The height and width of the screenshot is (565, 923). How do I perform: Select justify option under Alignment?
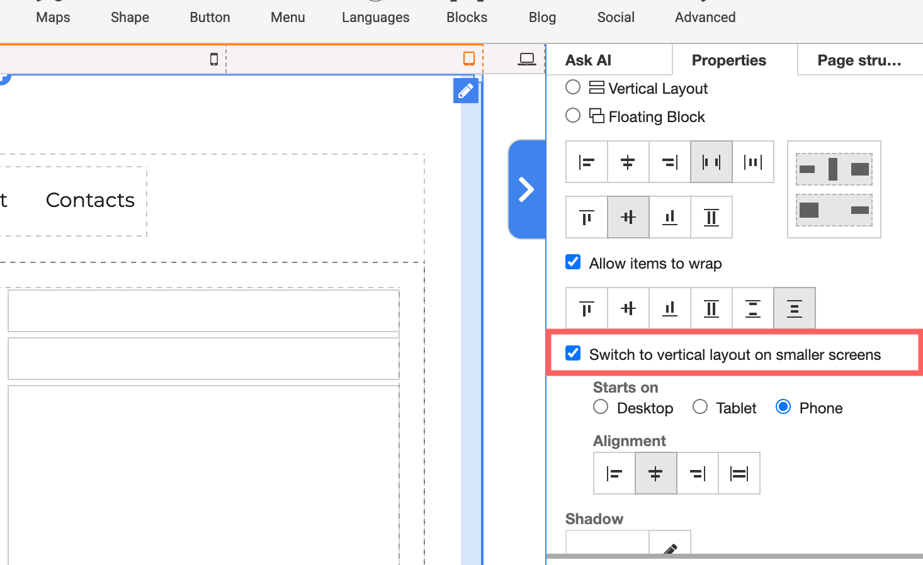point(739,474)
